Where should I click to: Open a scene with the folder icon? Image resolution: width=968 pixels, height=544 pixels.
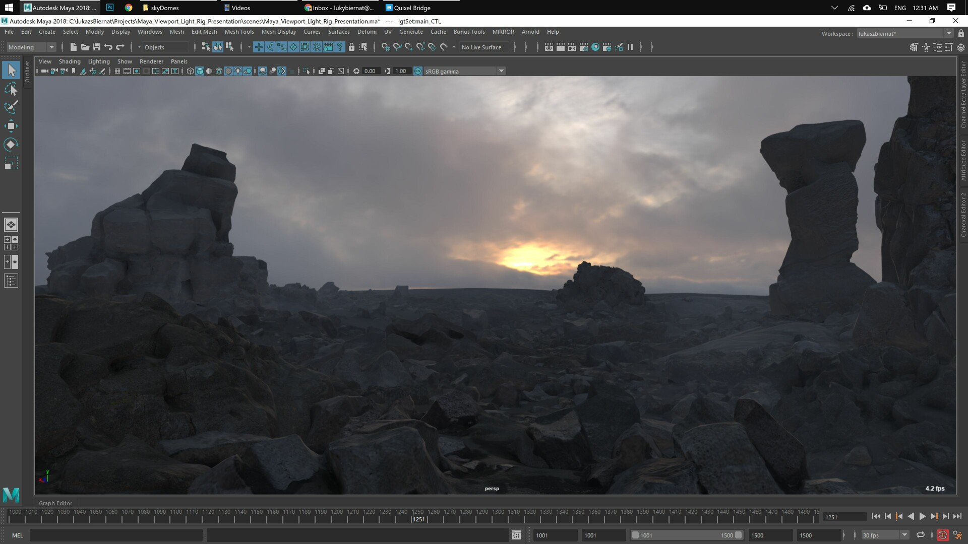click(85, 47)
